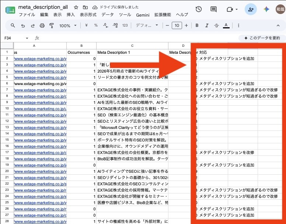This screenshot has width=286, height=224.
Task: Move the document with the folder icon
Action: tap(85, 7)
